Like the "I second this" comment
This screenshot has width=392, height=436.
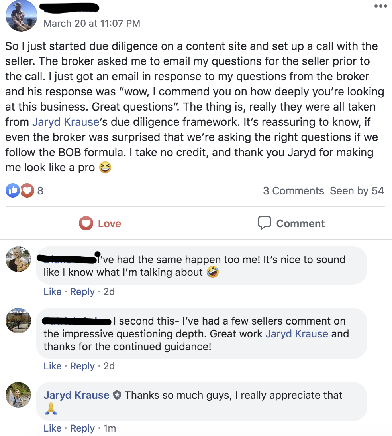point(52,366)
